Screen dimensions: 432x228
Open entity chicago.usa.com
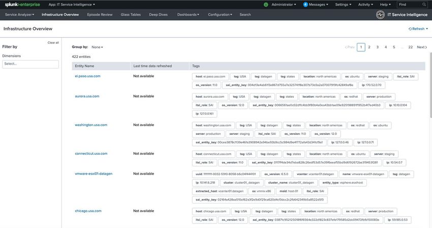tap(88, 211)
